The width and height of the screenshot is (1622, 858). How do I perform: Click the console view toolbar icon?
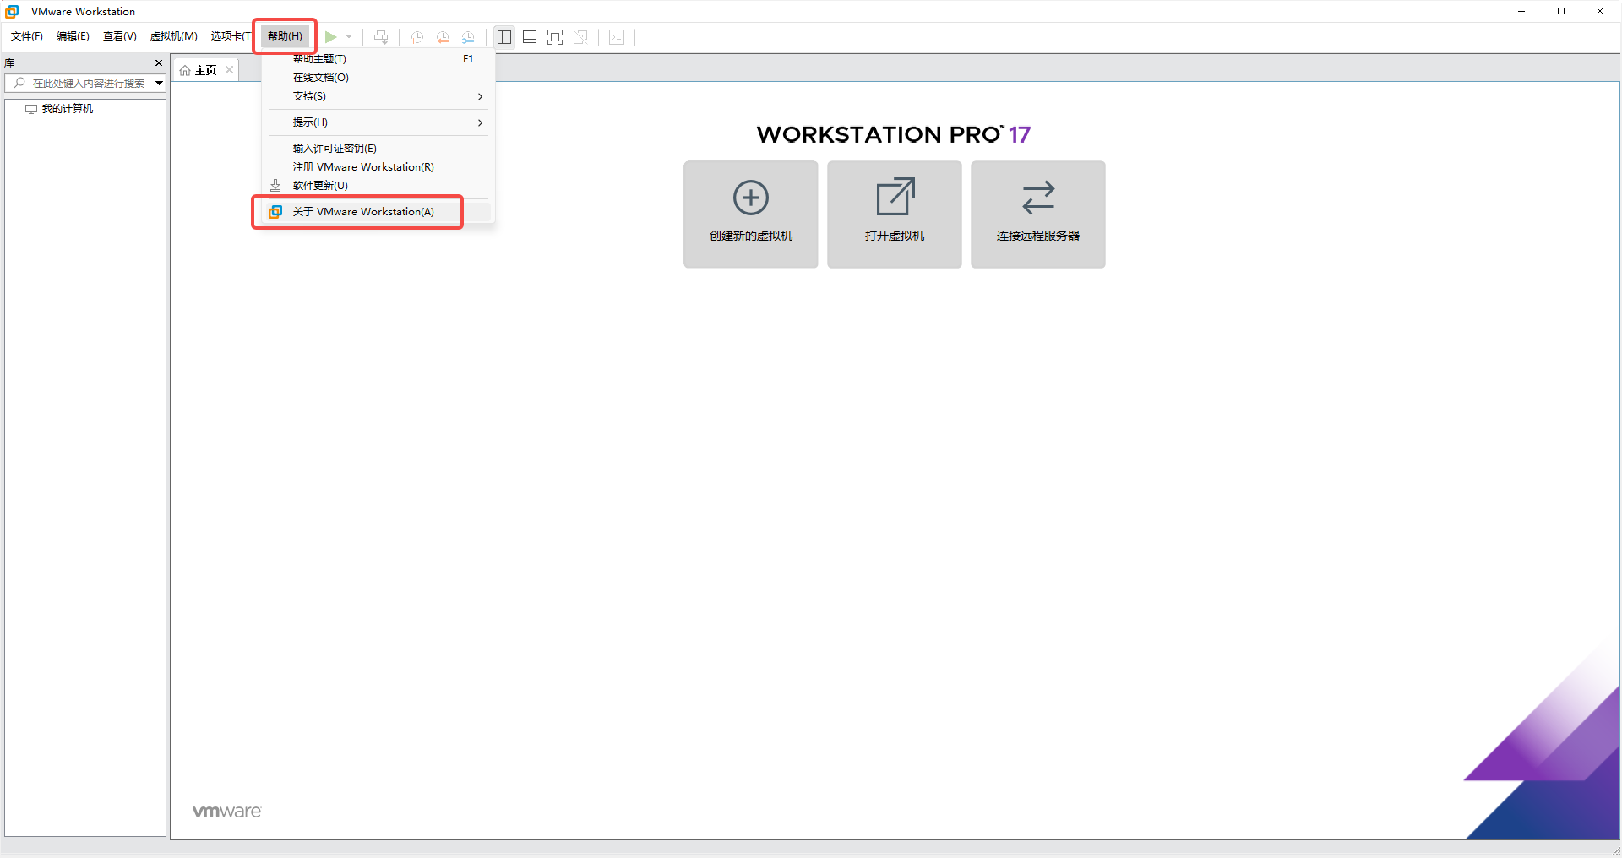click(x=617, y=37)
